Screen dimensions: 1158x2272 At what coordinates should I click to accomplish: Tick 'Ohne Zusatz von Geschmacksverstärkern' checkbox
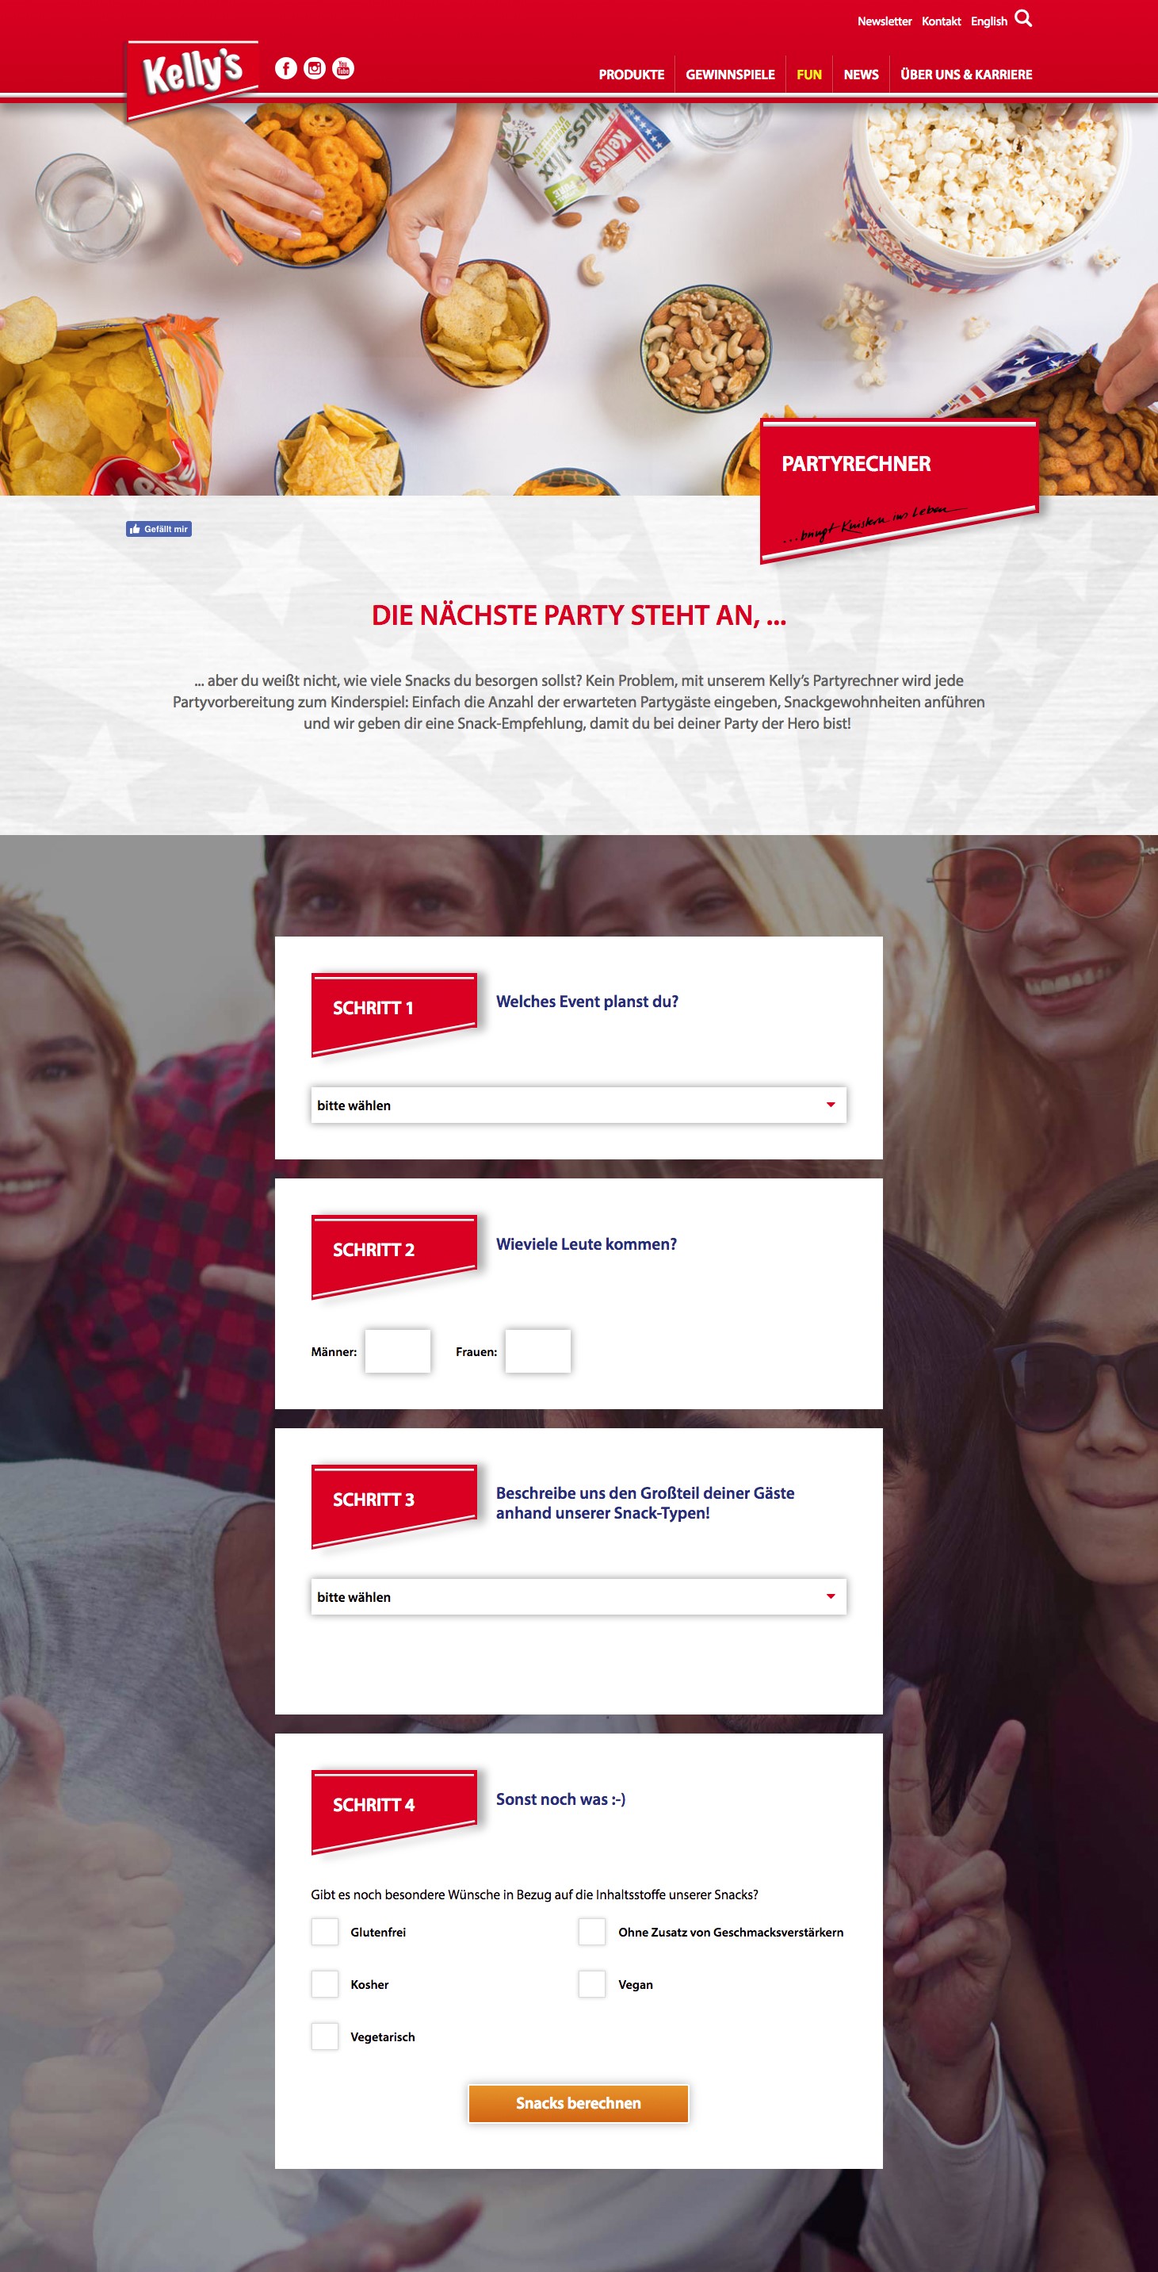coord(591,1932)
